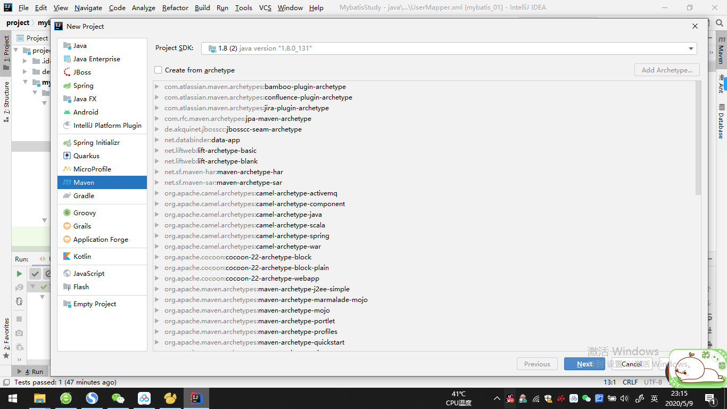Click the archetype list vertical scrollbar
The height and width of the screenshot is (409, 727).
(698, 138)
